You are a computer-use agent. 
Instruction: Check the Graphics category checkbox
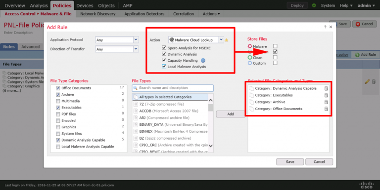point(58,127)
